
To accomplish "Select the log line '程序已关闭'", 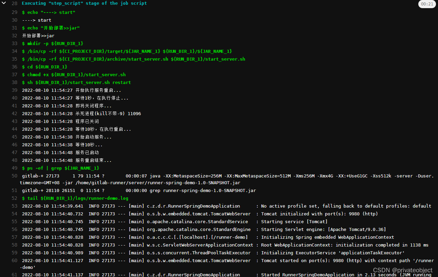I will pyautogui.click(x=60, y=121).
